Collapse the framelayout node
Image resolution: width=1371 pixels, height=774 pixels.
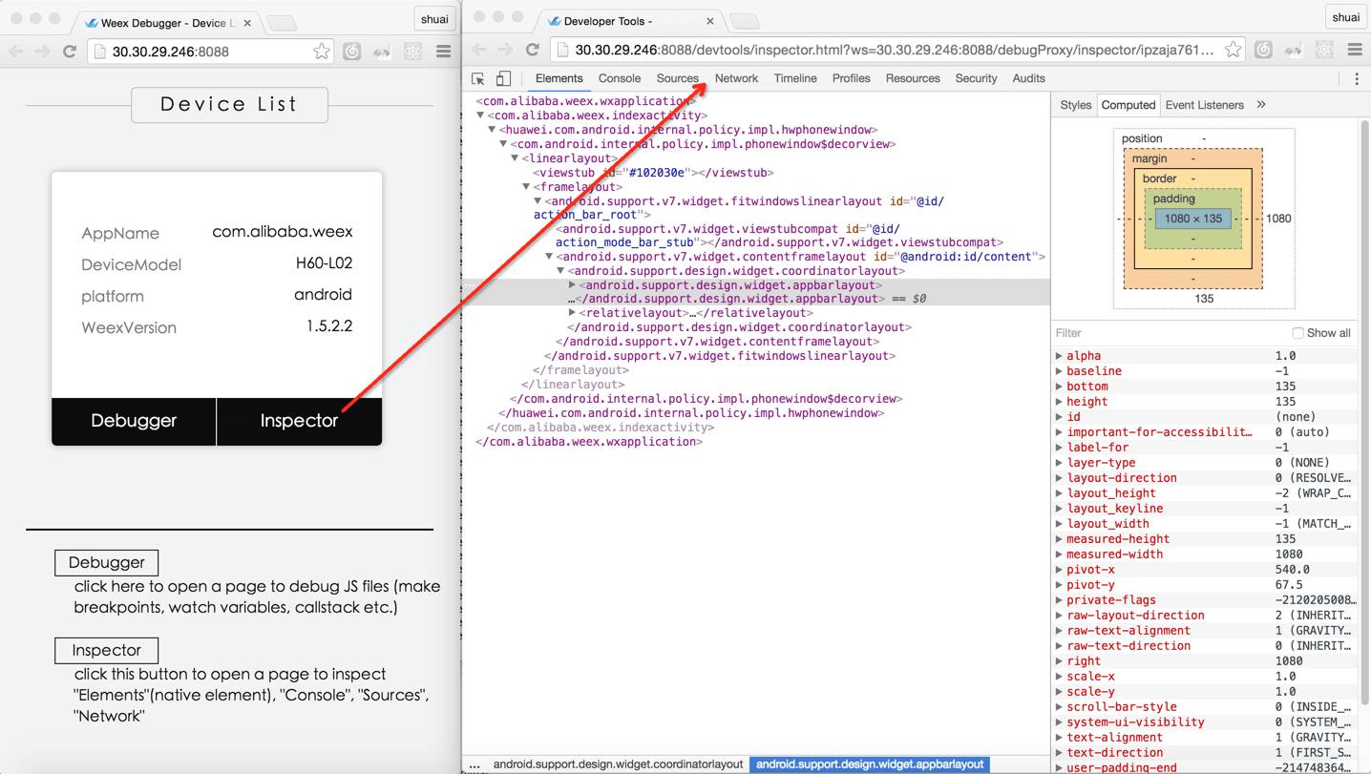526,187
